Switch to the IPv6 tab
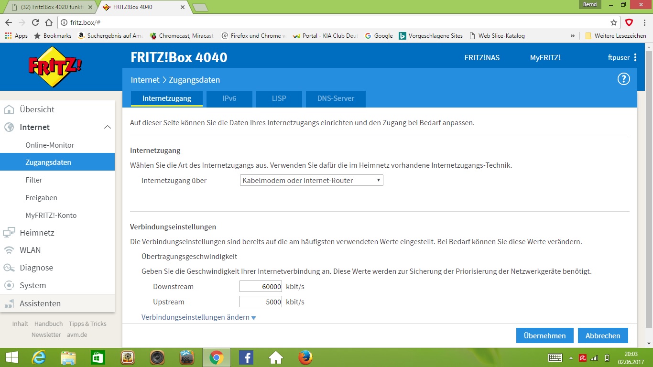Screen dimensions: 653x367 point(230,99)
